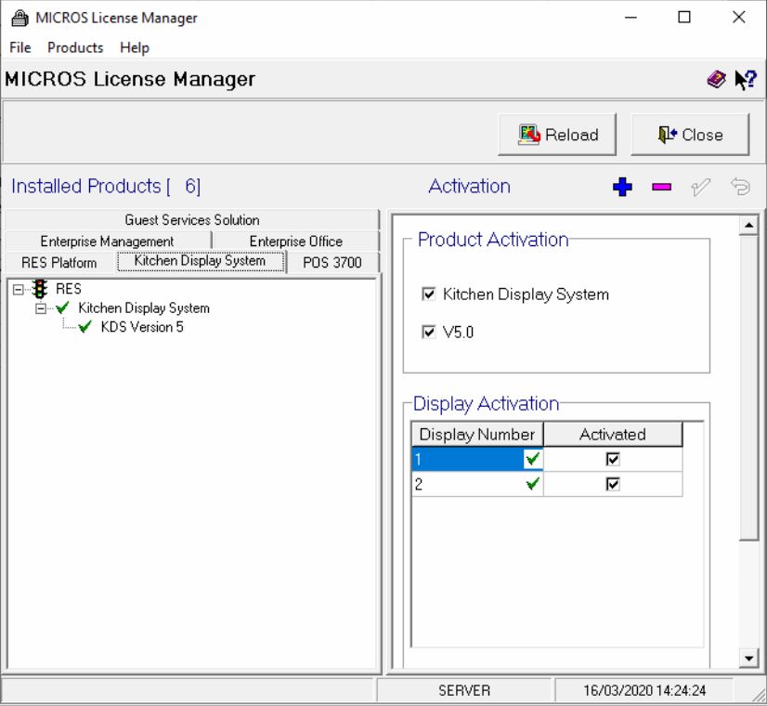Select Kitchen Display System in the tree
Image resolution: width=767 pixels, height=706 pixels.
point(144,307)
